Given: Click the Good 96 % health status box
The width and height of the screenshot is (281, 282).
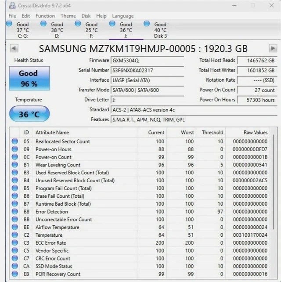Looking at the screenshot, I should (x=29, y=78).
